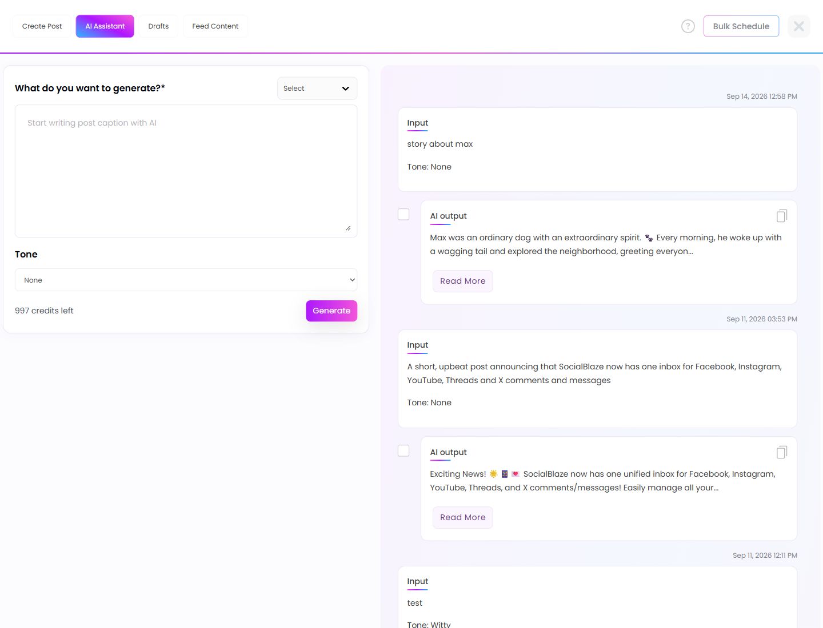Open the Feed Content tab

click(215, 26)
